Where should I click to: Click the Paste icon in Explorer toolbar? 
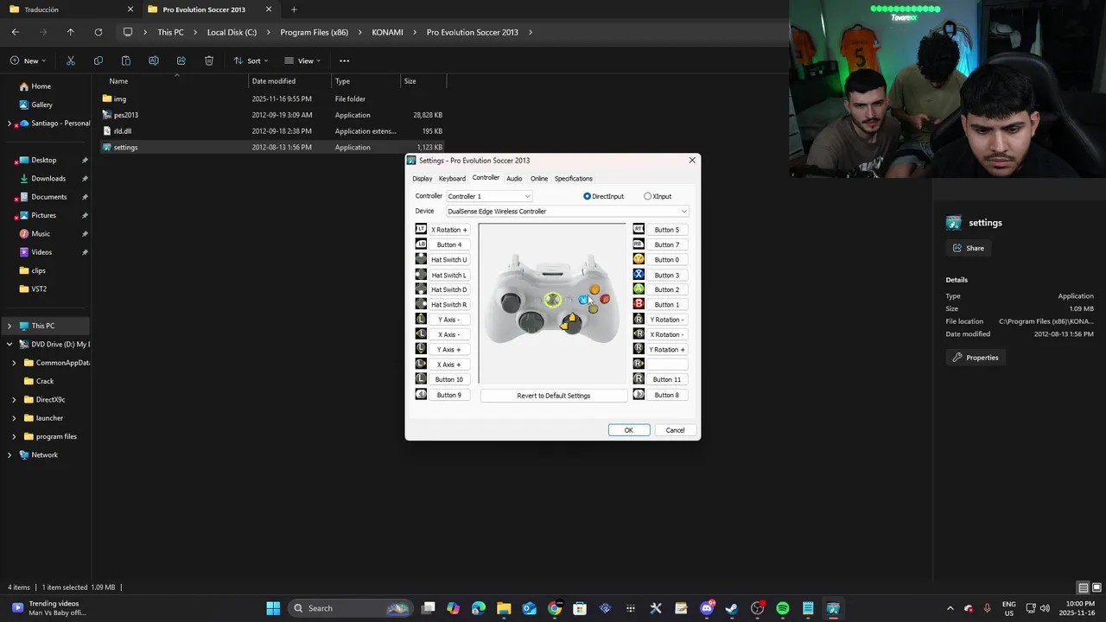pyautogui.click(x=126, y=60)
